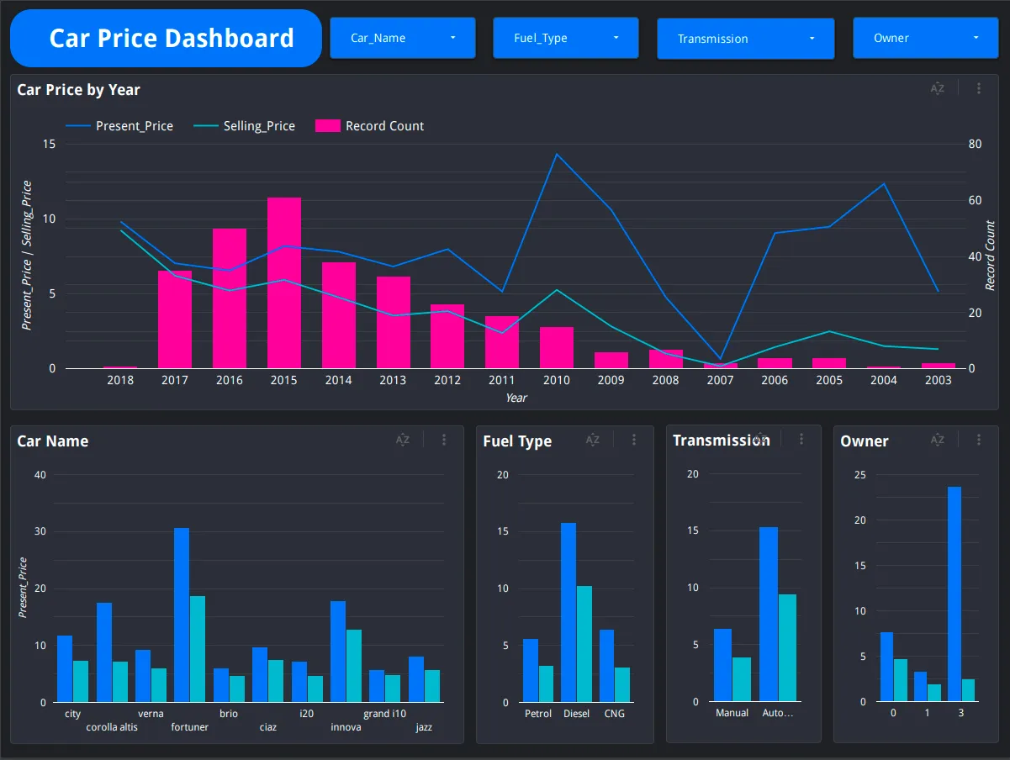Click the 'Record Count' right axis title
Screen dimensions: 1010x760
(991, 256)
